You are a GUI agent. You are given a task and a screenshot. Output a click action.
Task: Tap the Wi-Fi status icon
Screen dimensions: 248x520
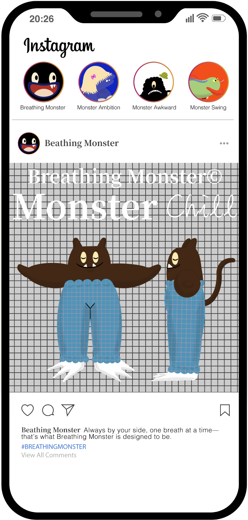point(203,18)
